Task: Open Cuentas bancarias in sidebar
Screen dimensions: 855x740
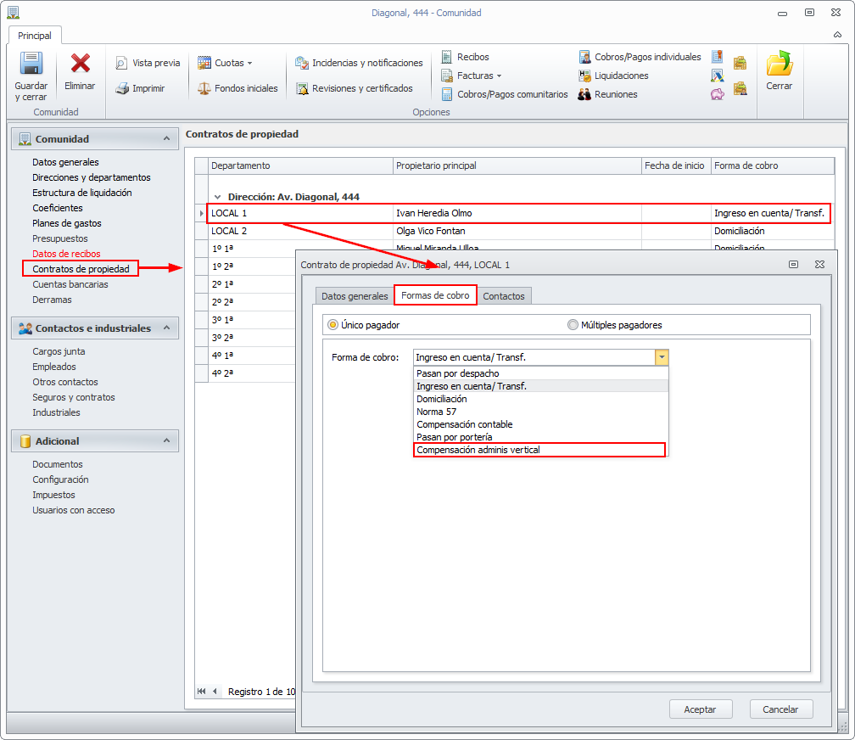Action: point(70,284)
